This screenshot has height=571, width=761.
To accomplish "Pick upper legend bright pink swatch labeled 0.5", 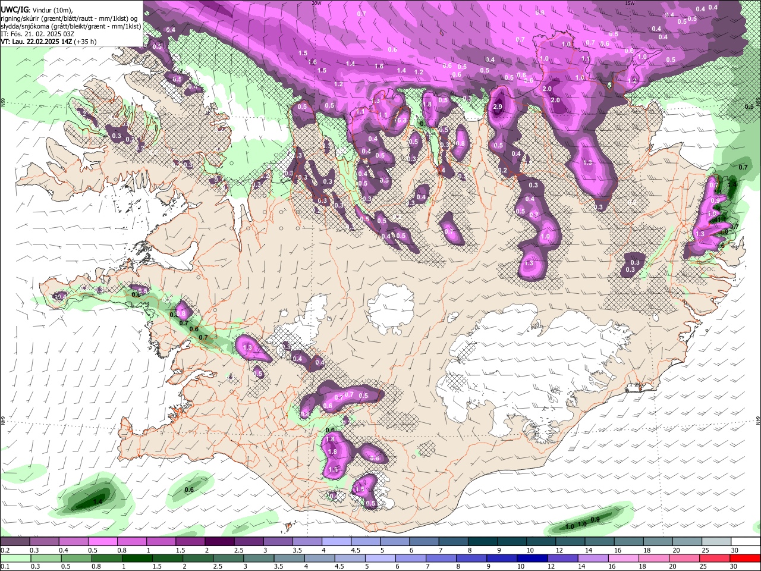I will point(102,541).
